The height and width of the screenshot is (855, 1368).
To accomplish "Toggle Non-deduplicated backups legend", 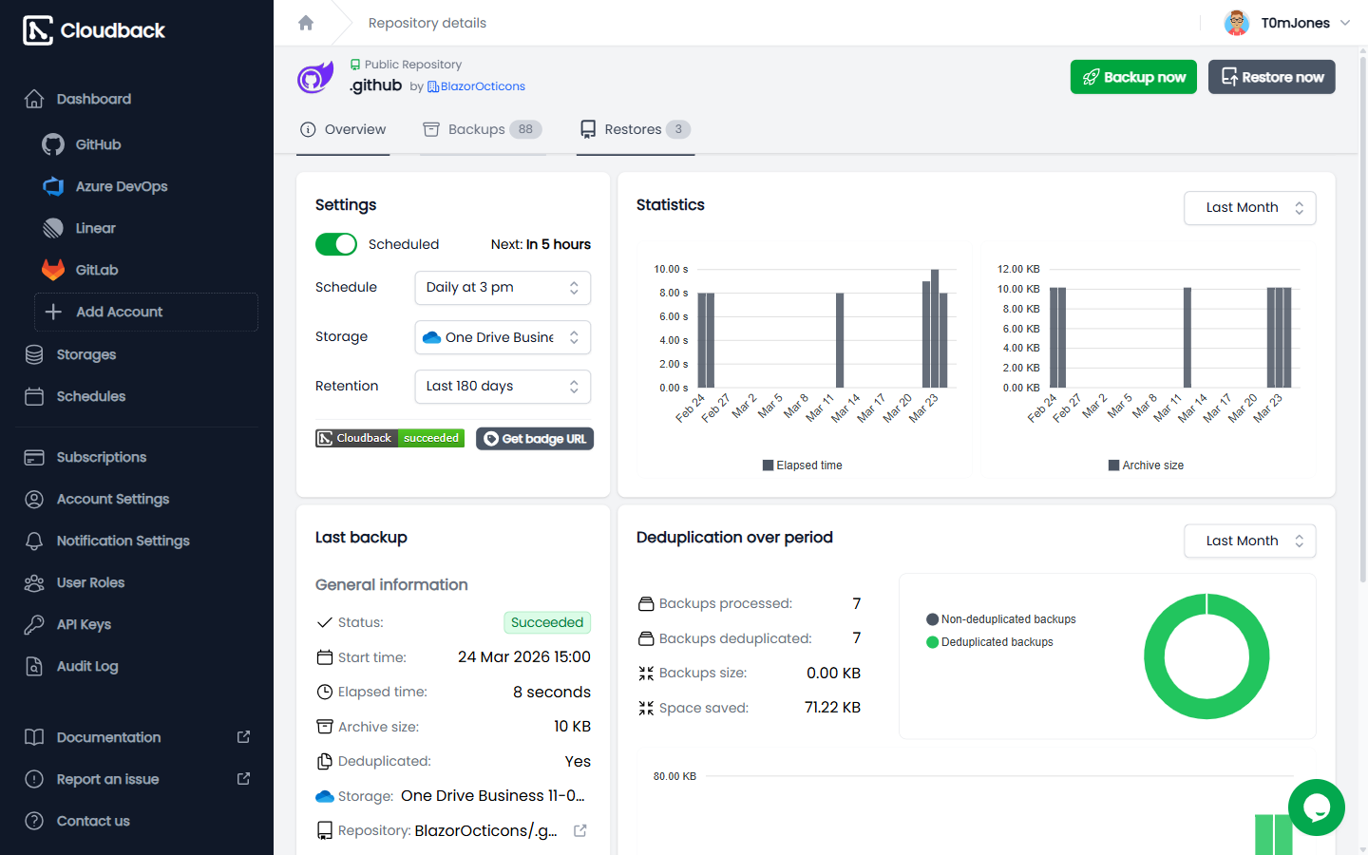I will [x=1001, y=619].
